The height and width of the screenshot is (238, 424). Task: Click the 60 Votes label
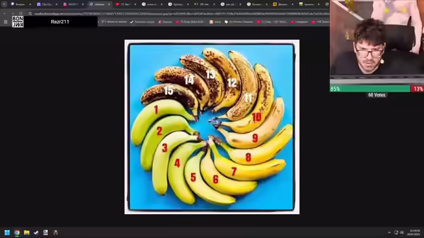377,95
